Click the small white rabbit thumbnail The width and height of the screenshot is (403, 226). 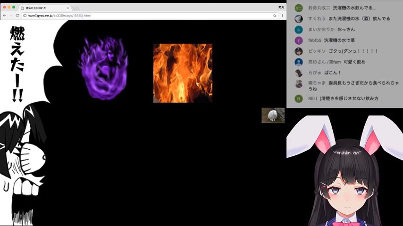[273, 115]
